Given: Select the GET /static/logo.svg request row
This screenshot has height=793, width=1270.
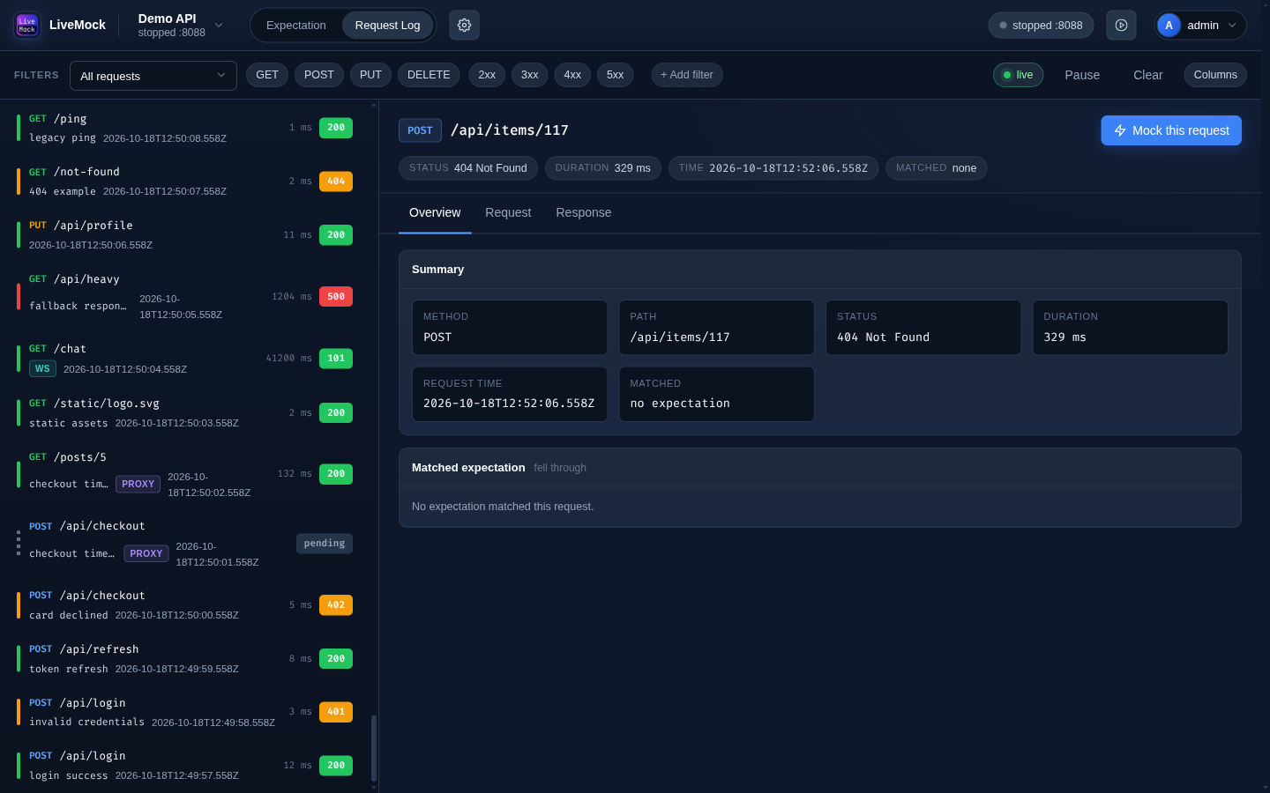Looking at the screenshot, I should [x=185, y=413].
